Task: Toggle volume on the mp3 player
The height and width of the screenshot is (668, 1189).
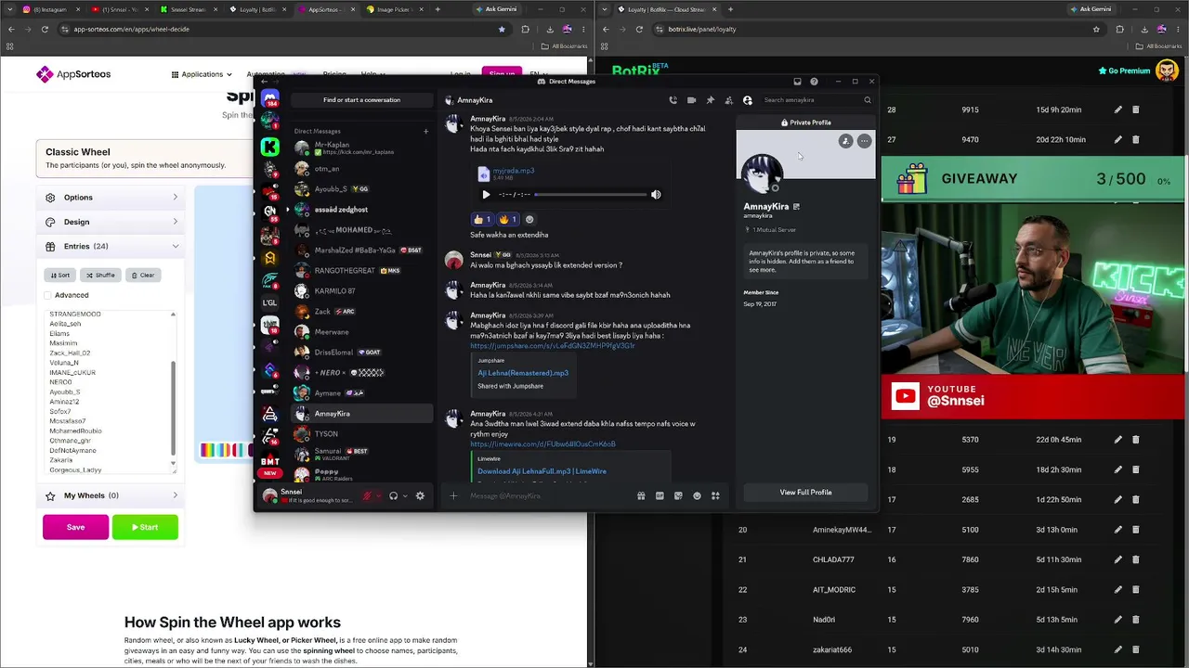Action: [x=656, y=195]
